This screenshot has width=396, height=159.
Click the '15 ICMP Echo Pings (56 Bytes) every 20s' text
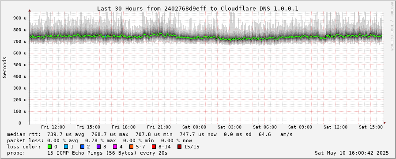coord(107,153)
